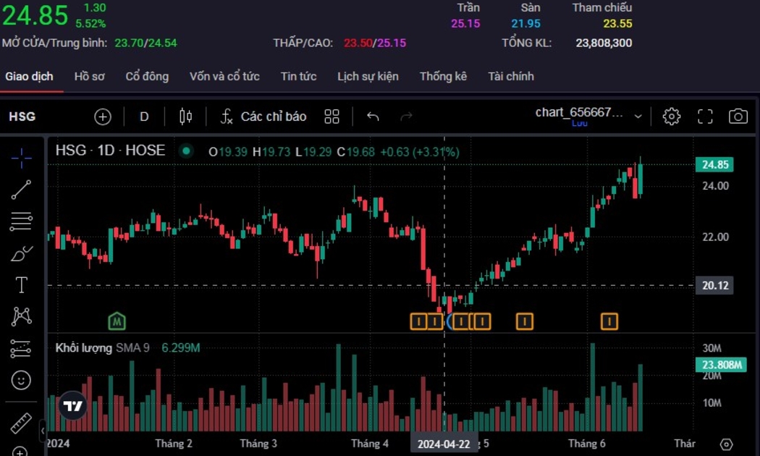The height and width of the screenshot is (456, 760).
Task: Open the layout templates grid icon
Action: 332,117
